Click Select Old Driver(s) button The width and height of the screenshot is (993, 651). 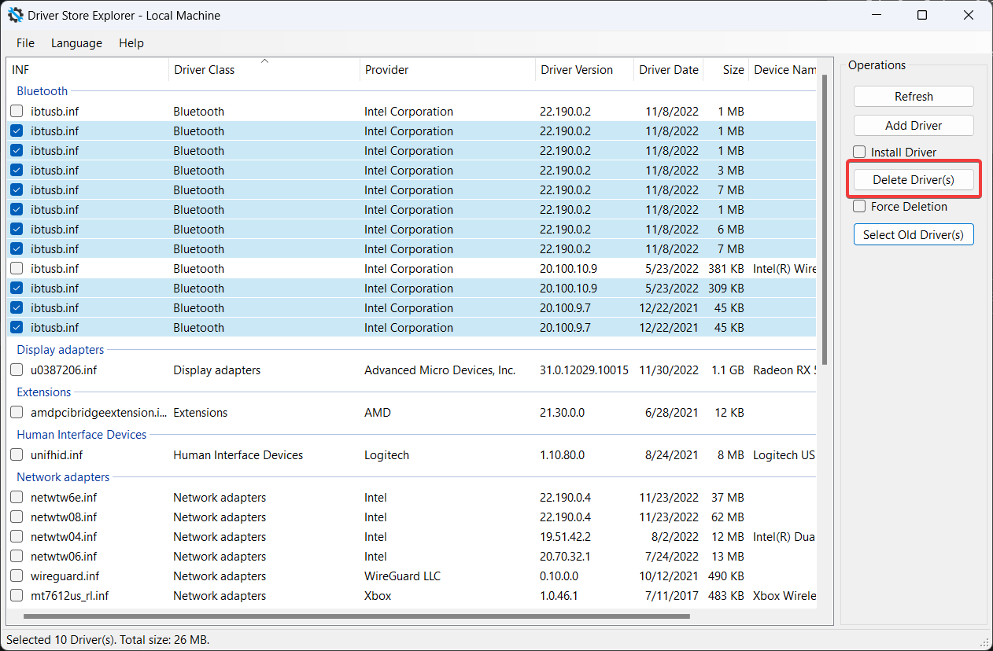click(x=914, y=235)
